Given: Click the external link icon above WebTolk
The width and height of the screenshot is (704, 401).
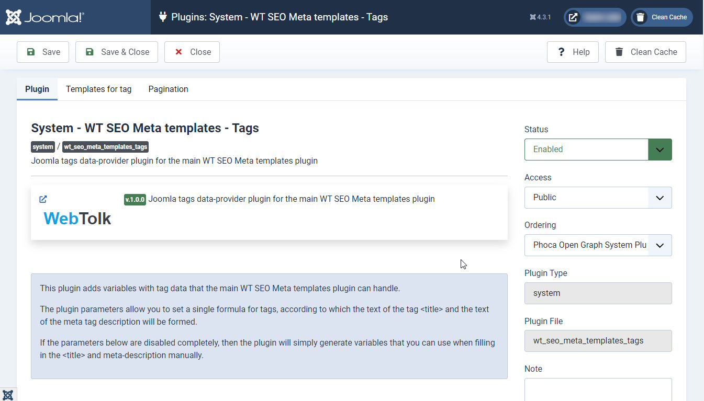Looking at the screenshot, I should coord(43,199).
